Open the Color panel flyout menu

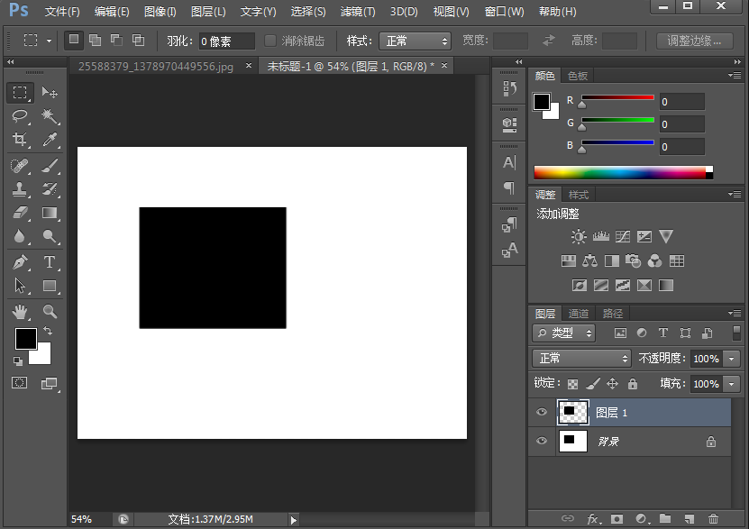(735, 75)
